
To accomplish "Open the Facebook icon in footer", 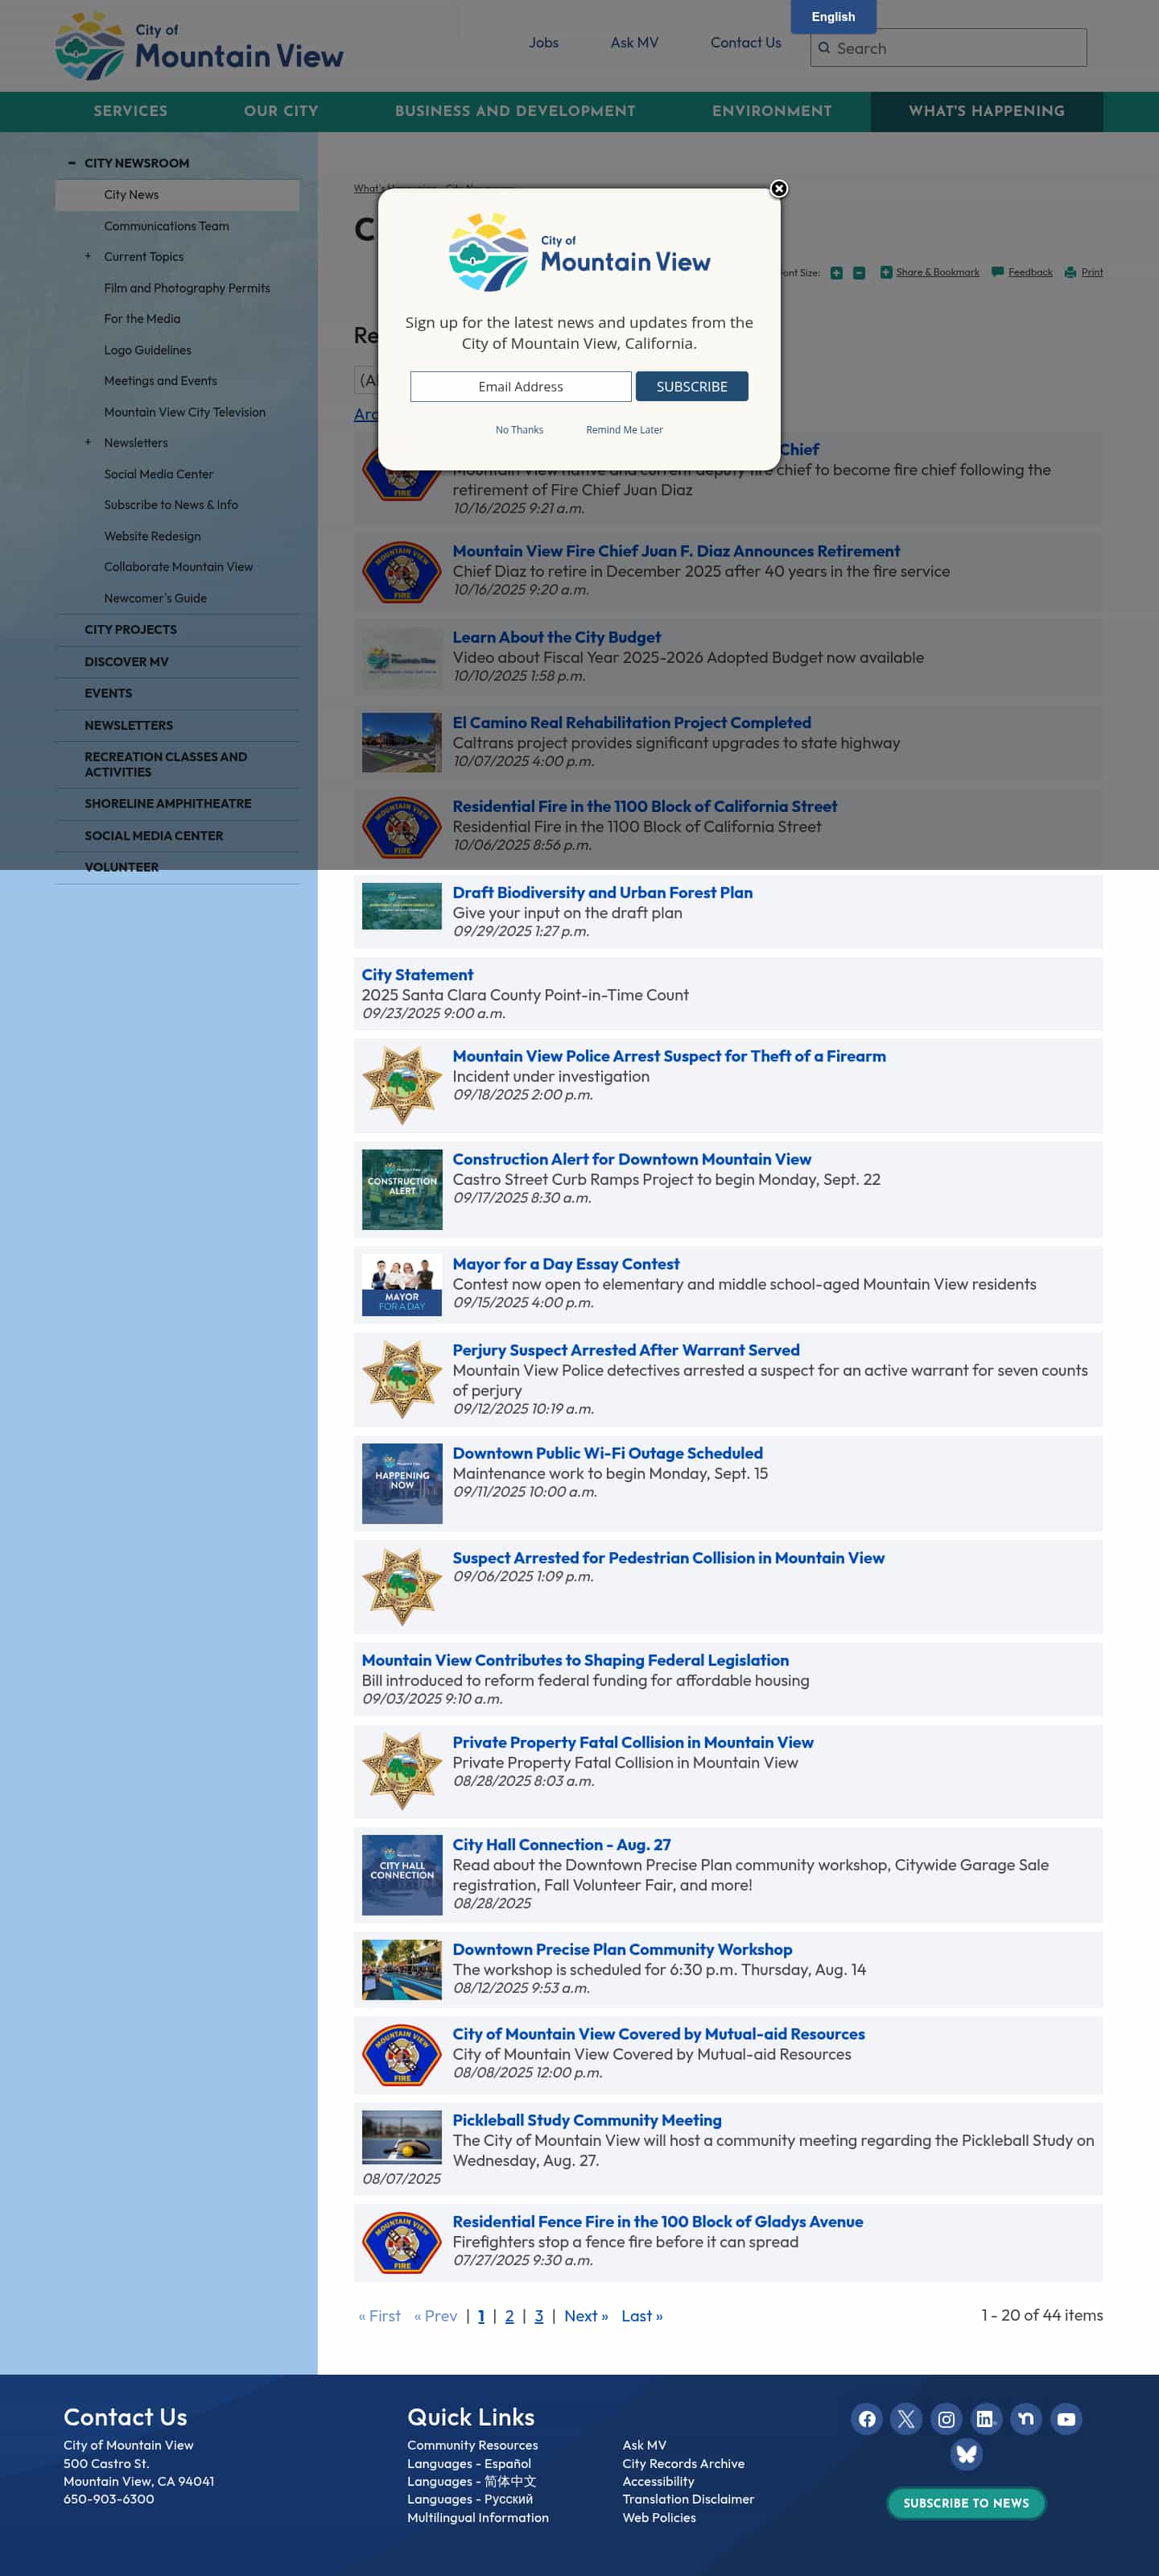I will pos(866,2419).
